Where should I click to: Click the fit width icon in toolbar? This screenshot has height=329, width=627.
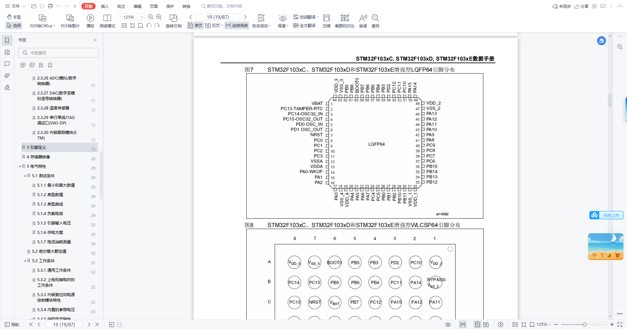tap(140, 26)
